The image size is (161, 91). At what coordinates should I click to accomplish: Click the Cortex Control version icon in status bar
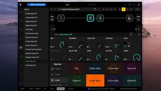tap(89, 89)
